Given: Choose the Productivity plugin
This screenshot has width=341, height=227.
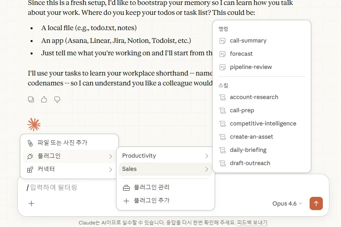Looking at the screenshot, I should click(x=166, y=156).
